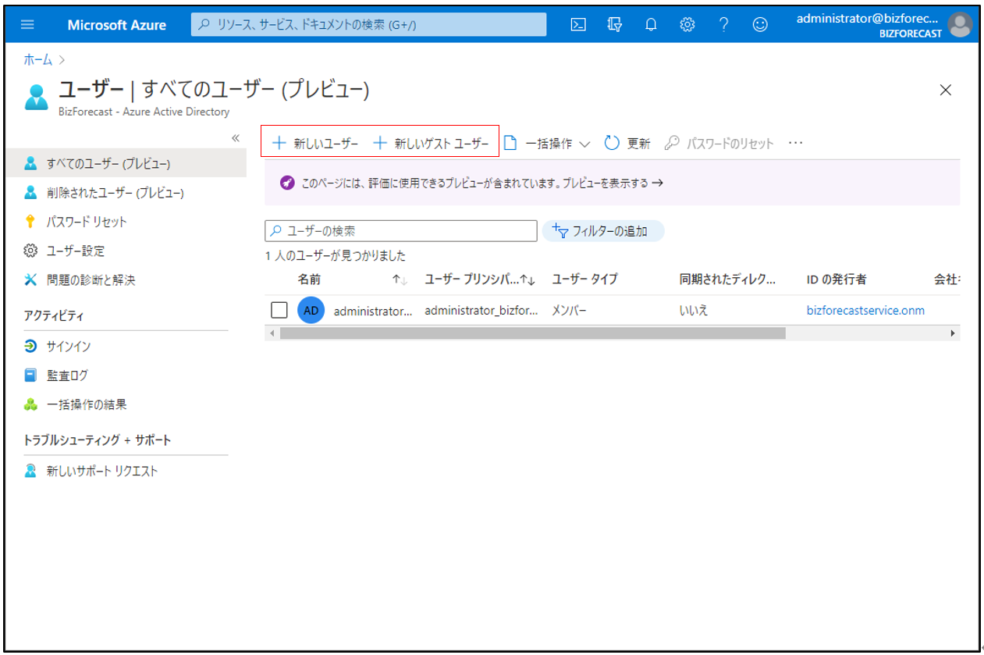Open the directory and subscription filter icon
The width and height of the screenshot is (984, 655).
614,25
